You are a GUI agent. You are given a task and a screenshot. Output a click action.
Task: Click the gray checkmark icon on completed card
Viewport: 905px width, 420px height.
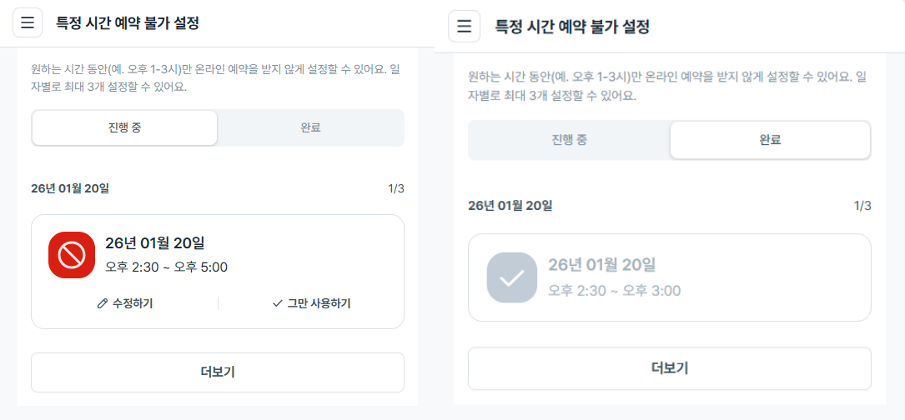point(511,277)
